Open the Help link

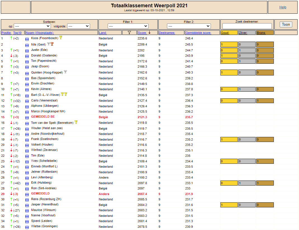282,7
